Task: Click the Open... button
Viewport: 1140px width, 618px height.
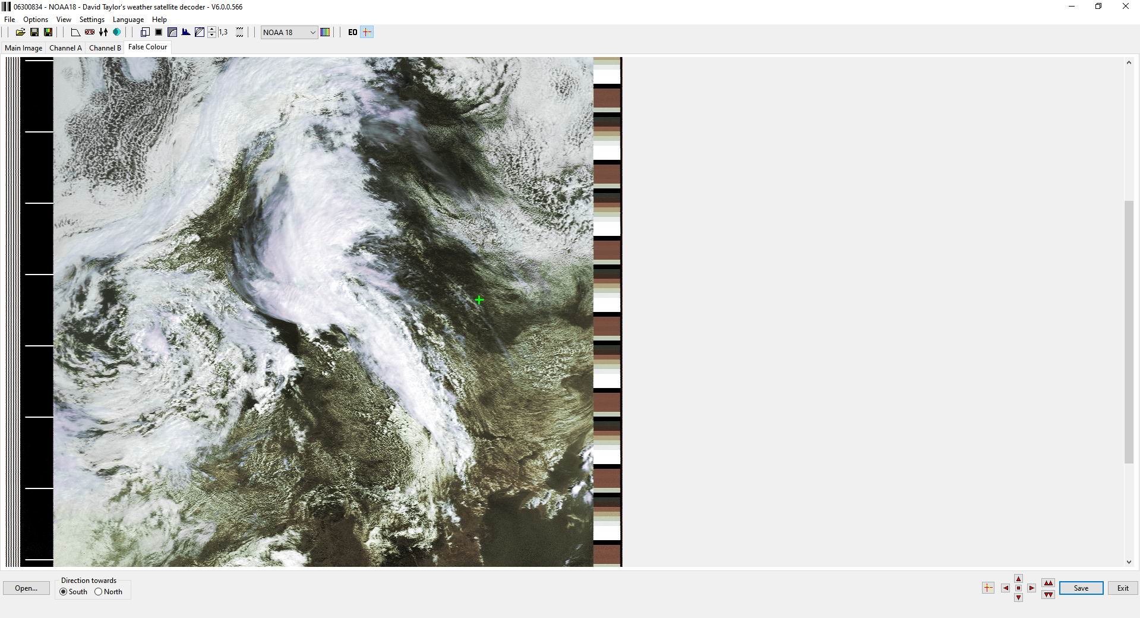Action: [x=26, y=588]
